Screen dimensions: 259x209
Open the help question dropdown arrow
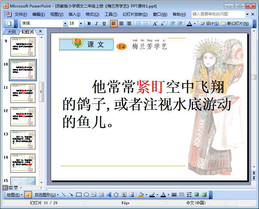[247, 14]
